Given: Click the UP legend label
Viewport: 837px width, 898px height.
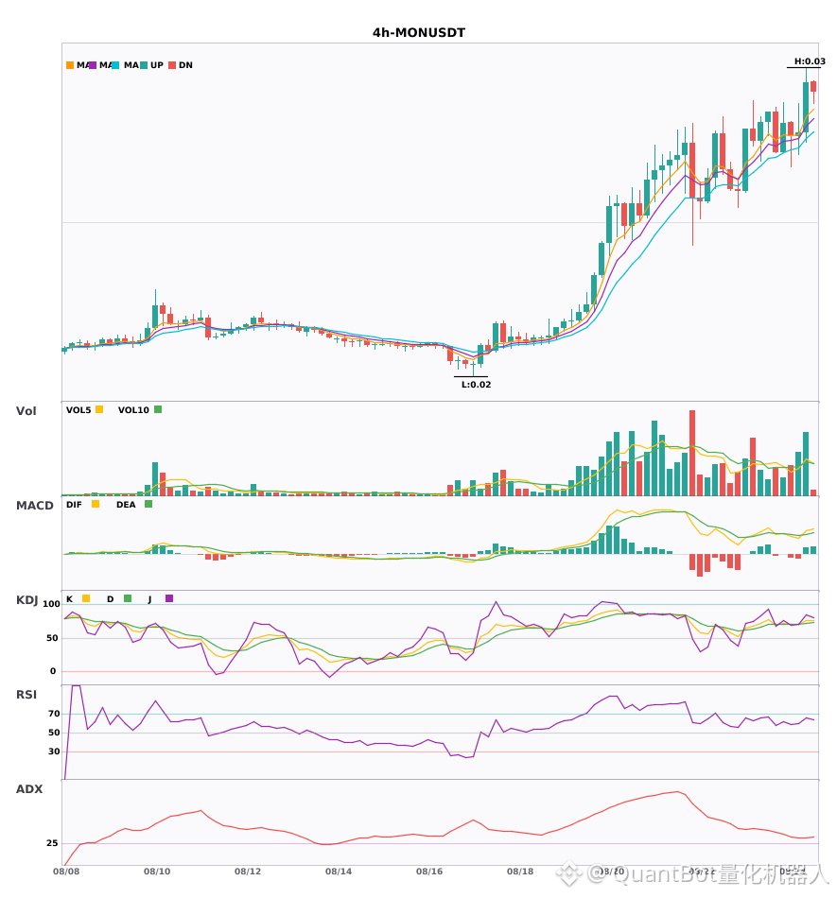Looking at the screenshot, I should point(157,65).
